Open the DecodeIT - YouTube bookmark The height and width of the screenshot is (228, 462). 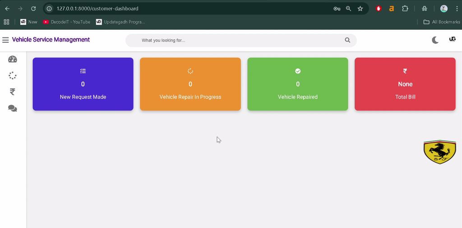coord(66,22)
